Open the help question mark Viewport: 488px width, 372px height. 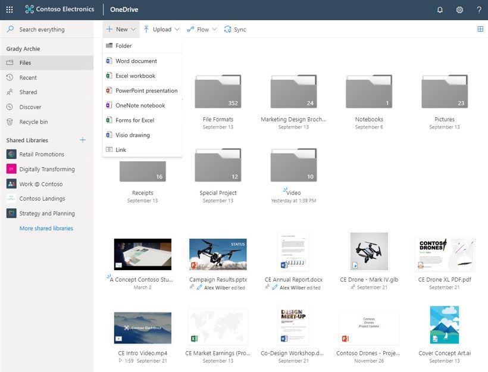(479, 10)
